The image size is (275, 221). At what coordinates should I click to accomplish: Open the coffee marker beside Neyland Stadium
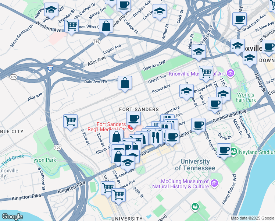pos(224,151)
